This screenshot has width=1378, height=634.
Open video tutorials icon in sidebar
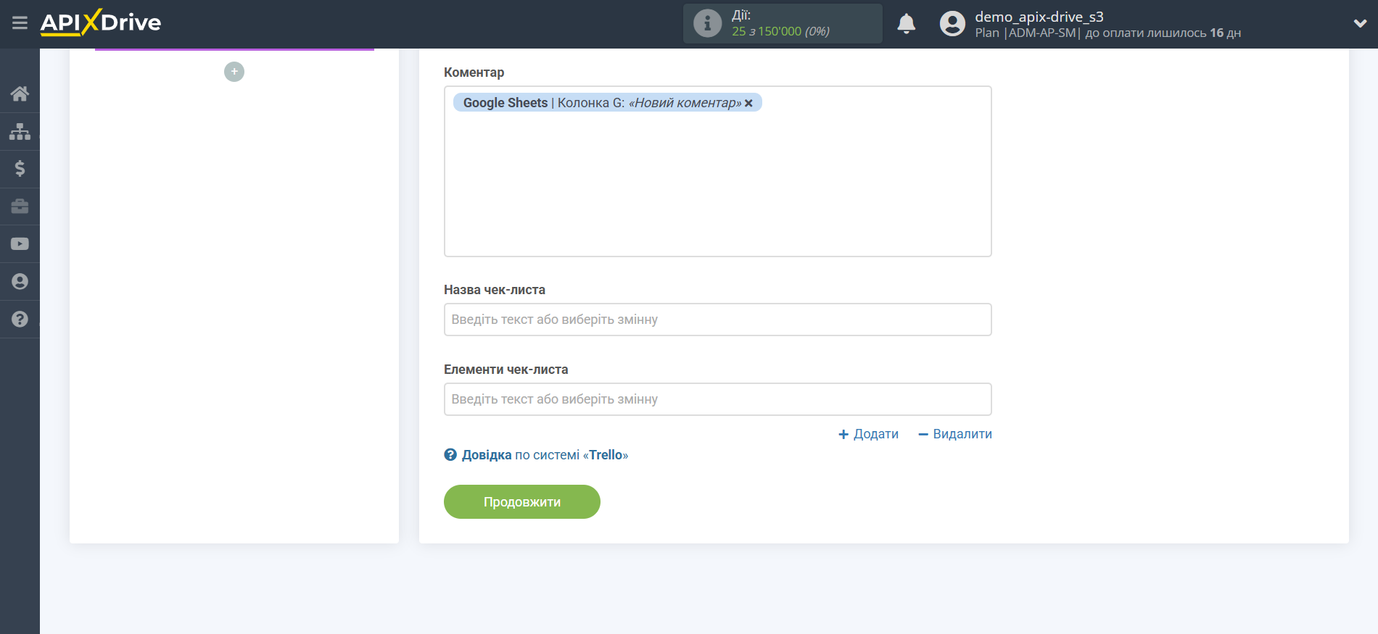click(20, 244)
